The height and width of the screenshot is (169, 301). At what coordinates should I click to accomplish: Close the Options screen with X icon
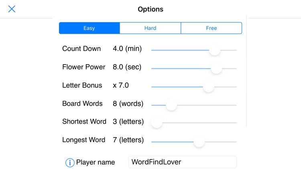(x=12, y=9)
